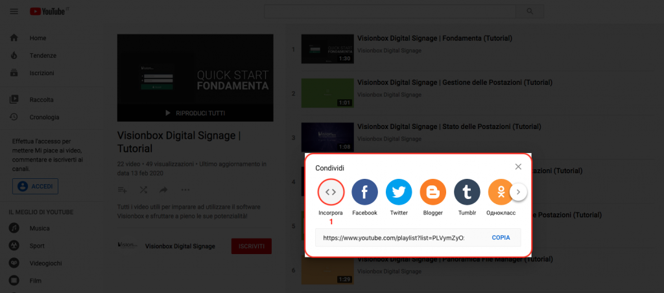Screen dimensions: 664x293
Task: Open Iscrizioni in the sidebar
Action: pos(42,73)
